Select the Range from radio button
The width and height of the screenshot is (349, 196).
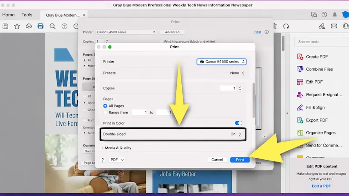105,113
